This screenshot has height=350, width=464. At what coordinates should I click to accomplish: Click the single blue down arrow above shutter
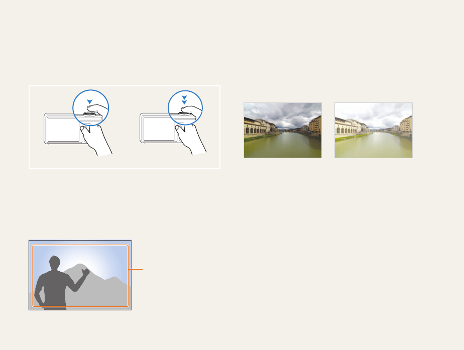90,101
